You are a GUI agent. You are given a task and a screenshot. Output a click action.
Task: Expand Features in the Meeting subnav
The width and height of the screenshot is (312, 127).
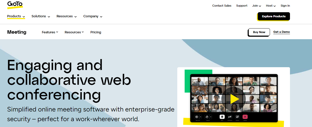[50, 32]
